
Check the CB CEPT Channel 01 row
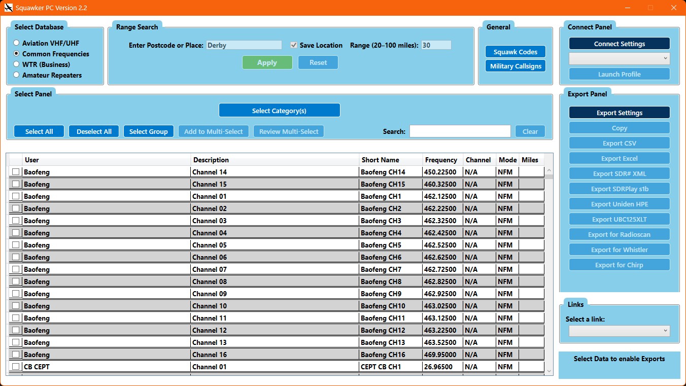[x=16, y=367]
